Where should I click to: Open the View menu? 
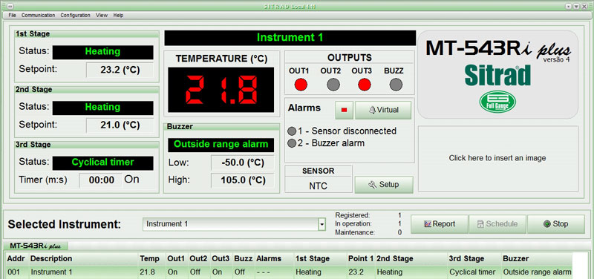pyautogui.click(x=102, y=15)
